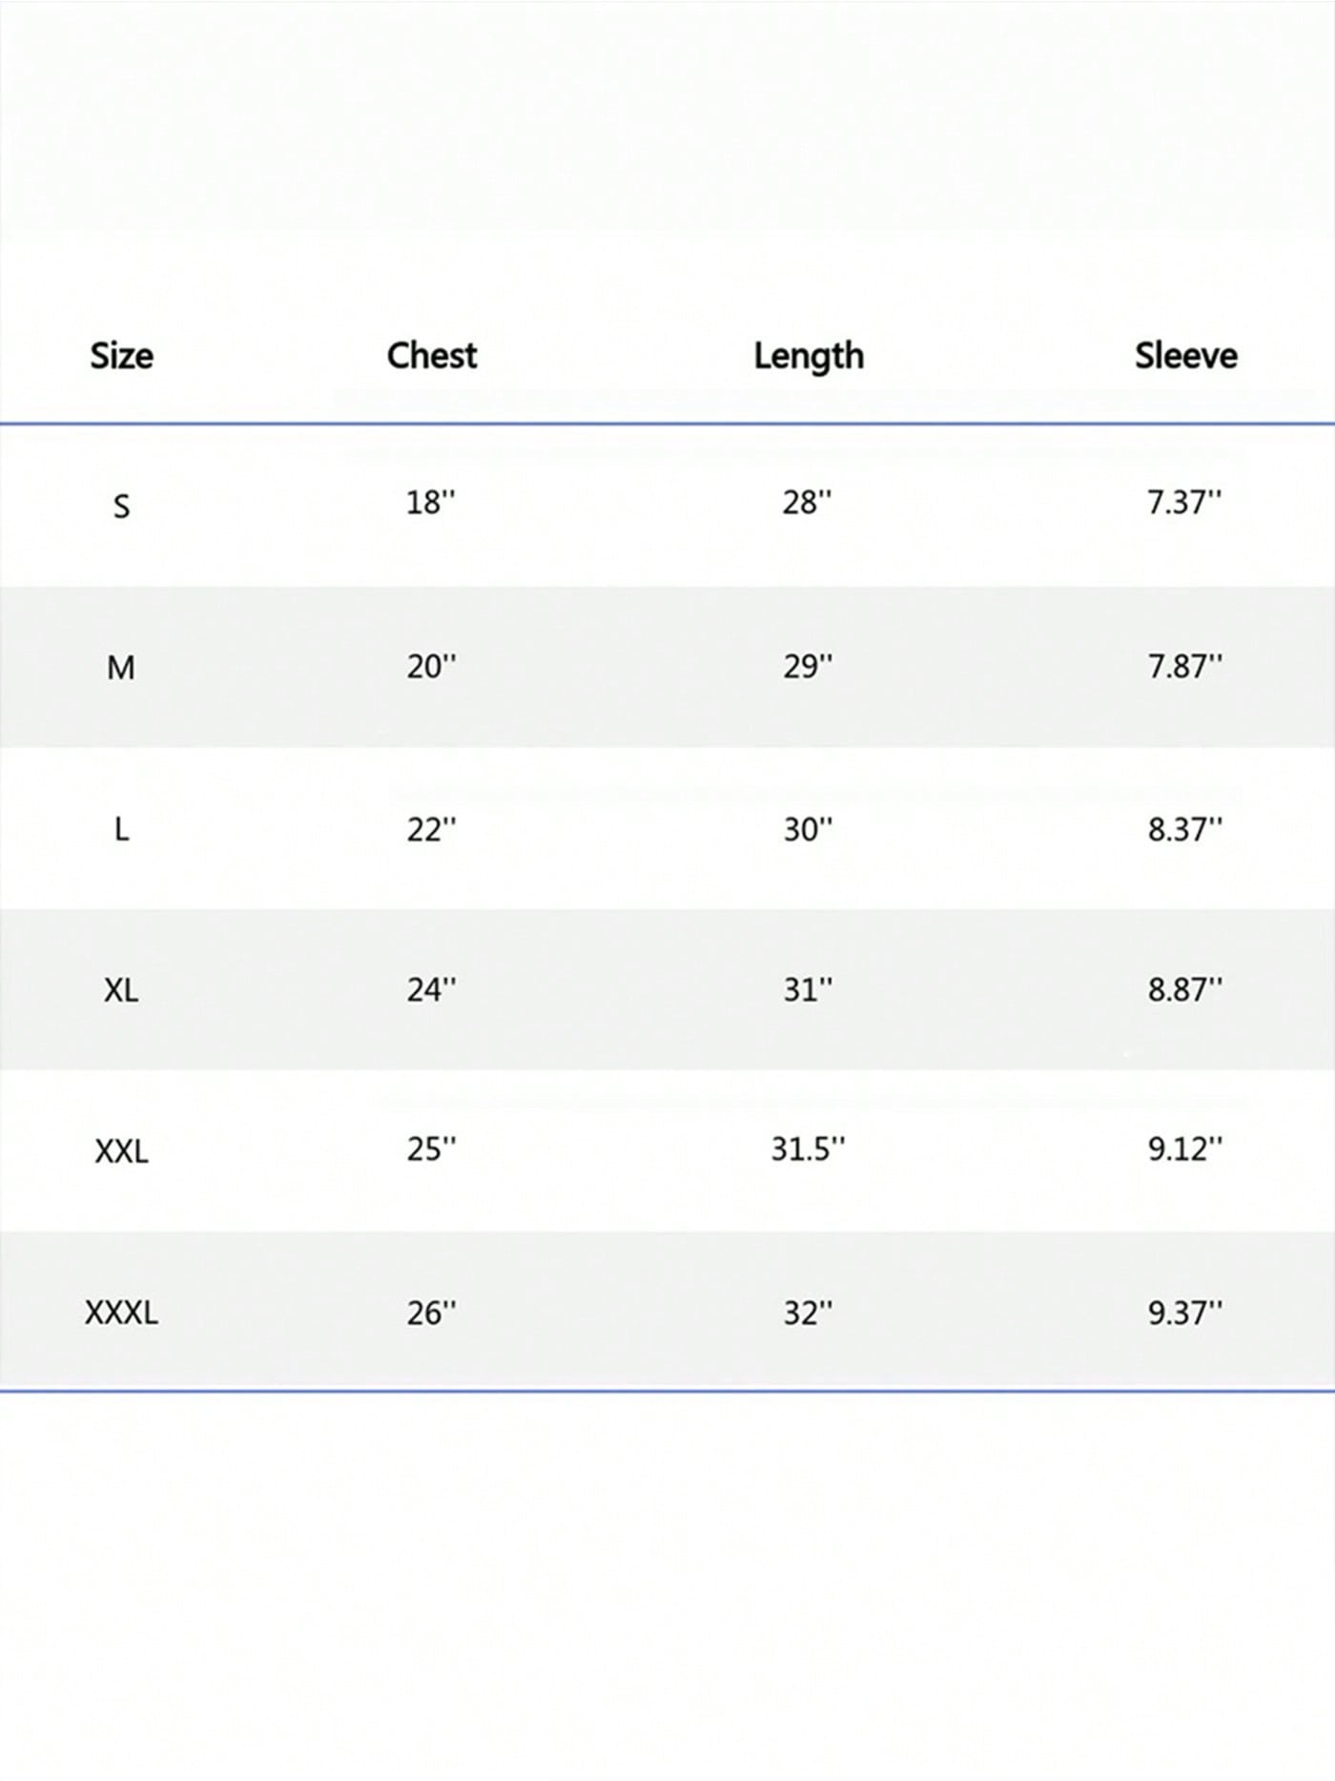Click the Chest column header
Viewport: 1335px width, 1781px height.
click(431, 356)
